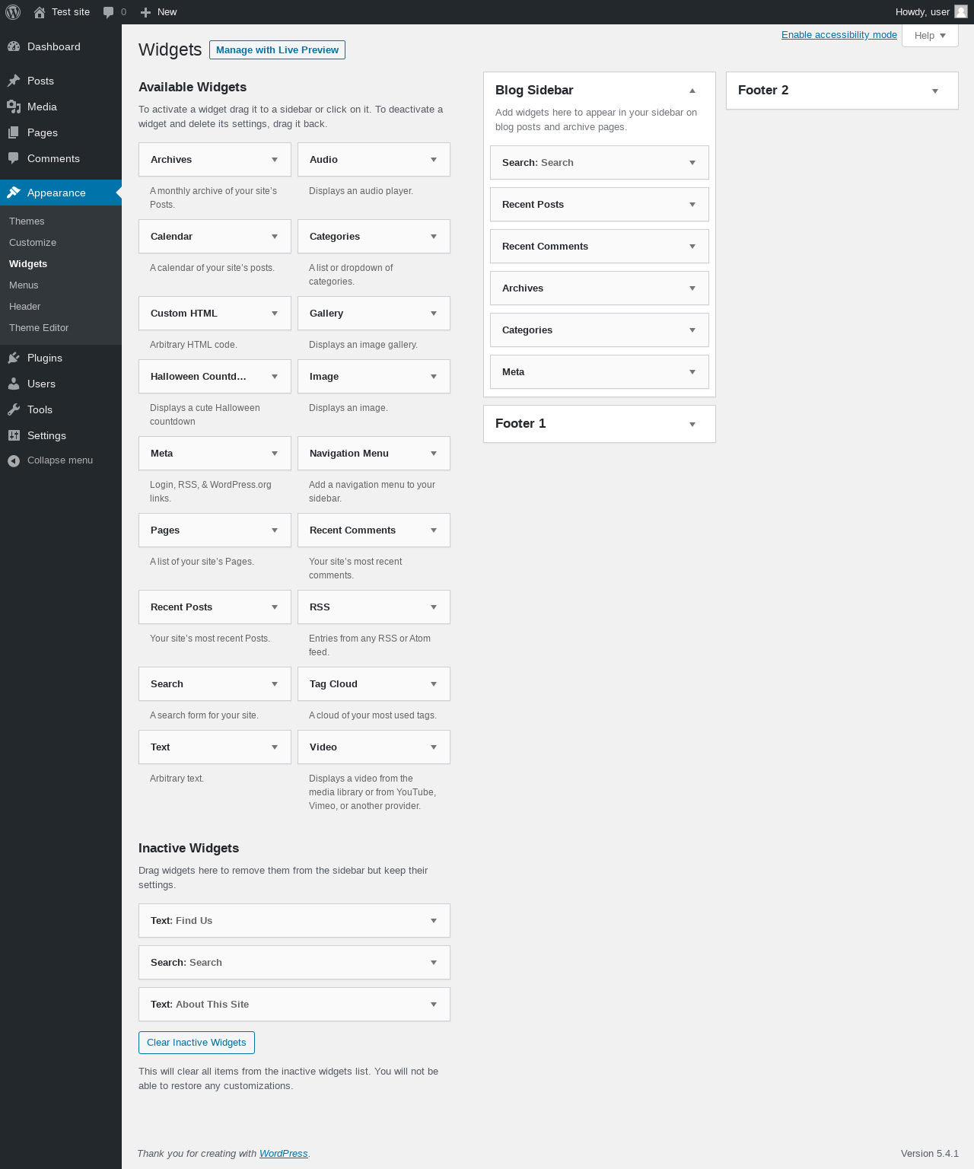Click the Tools wrench icon
Screen dimensions: 974x1169
[14, 409]
